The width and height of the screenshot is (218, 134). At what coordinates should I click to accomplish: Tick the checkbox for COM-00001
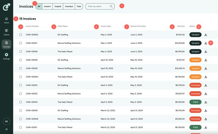pyautogui.click(x=20, y=68)
